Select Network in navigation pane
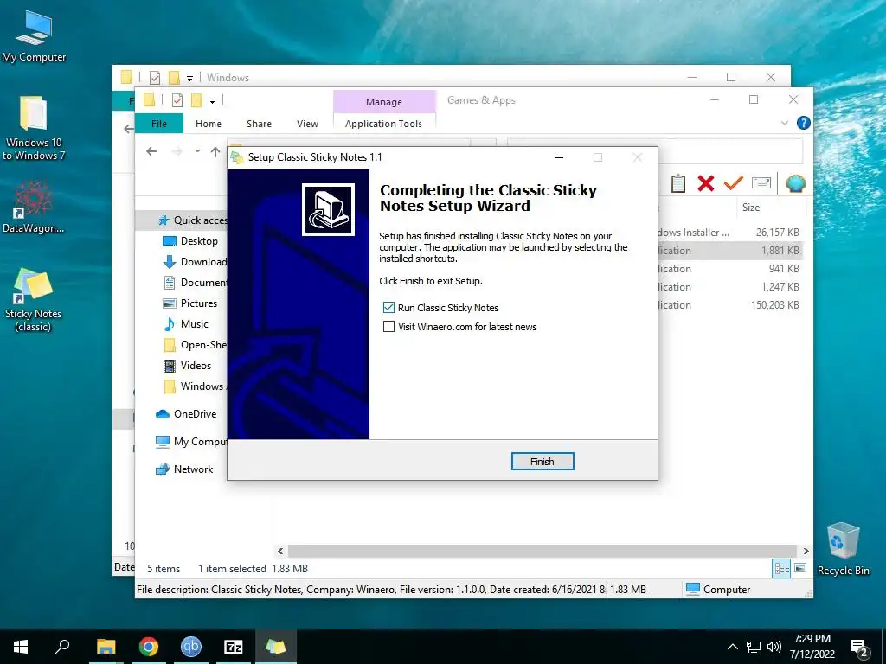 [x=185, y=469]
